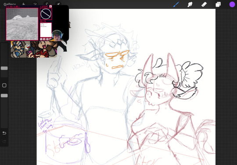Select the Brush tool in the top bar
This screenshot has height=165, width=237.
[x=176, y=4]
